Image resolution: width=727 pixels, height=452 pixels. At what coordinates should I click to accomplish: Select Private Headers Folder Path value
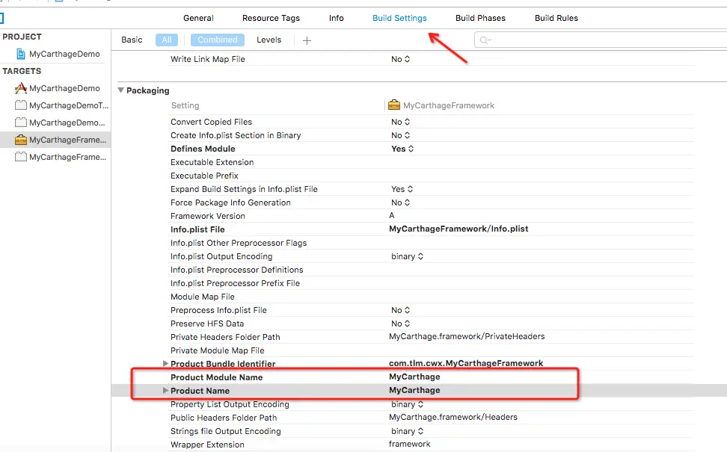coord(467,336)
